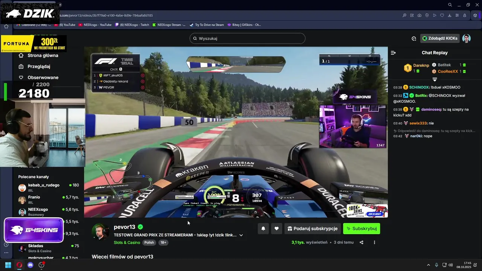Click the browser tab search magnifier
This screenshot has height=271, width=482.
coord(450,5)
